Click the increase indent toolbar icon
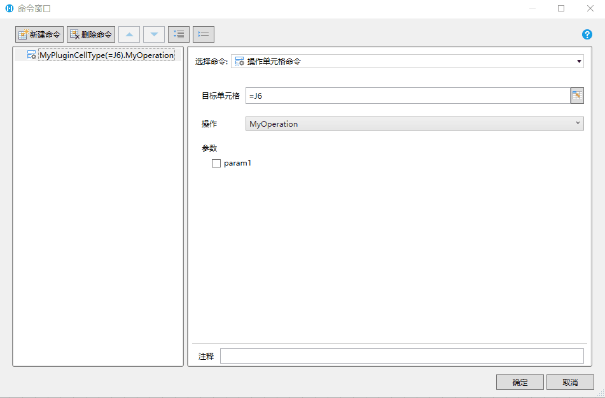605x398 pixels. pyautogui.click(x=179, y=34)
